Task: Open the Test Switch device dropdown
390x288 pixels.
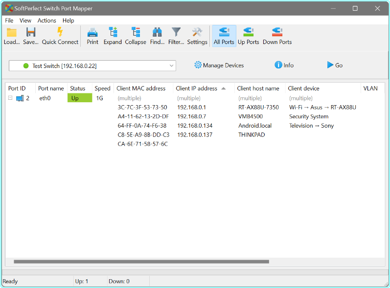Action: [172, 66]
